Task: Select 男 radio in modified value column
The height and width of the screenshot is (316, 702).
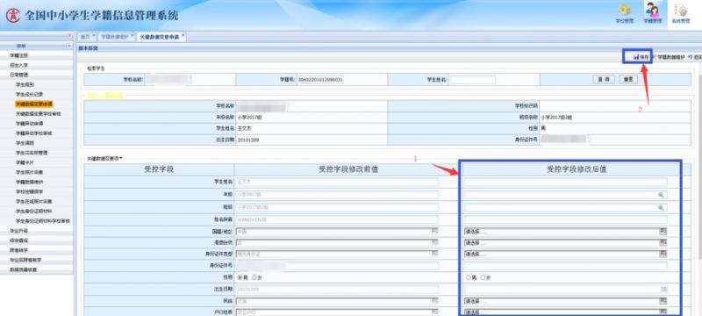Action: point(469,277)
